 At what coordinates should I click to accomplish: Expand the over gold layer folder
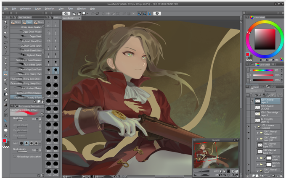pyautogui.click(x=258, y=139)
